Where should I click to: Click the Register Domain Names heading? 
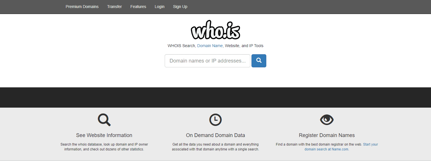point(327,135)
